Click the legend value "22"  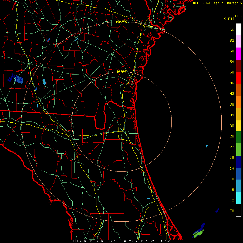point(232,147)
